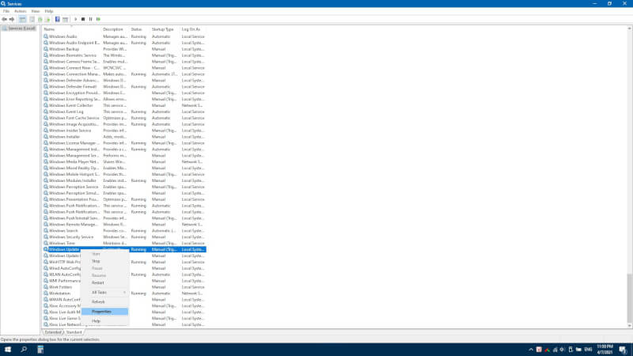Toggle the Show/Hide Console Tree toolbar icon

tap(22, 19)
